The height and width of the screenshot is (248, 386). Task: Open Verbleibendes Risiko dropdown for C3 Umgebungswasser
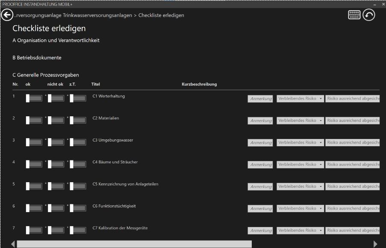(300, 142)
